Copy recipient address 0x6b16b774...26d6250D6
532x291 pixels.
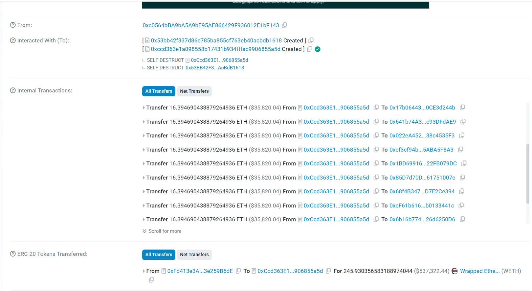pyautogui.click(x=462, y=219)
